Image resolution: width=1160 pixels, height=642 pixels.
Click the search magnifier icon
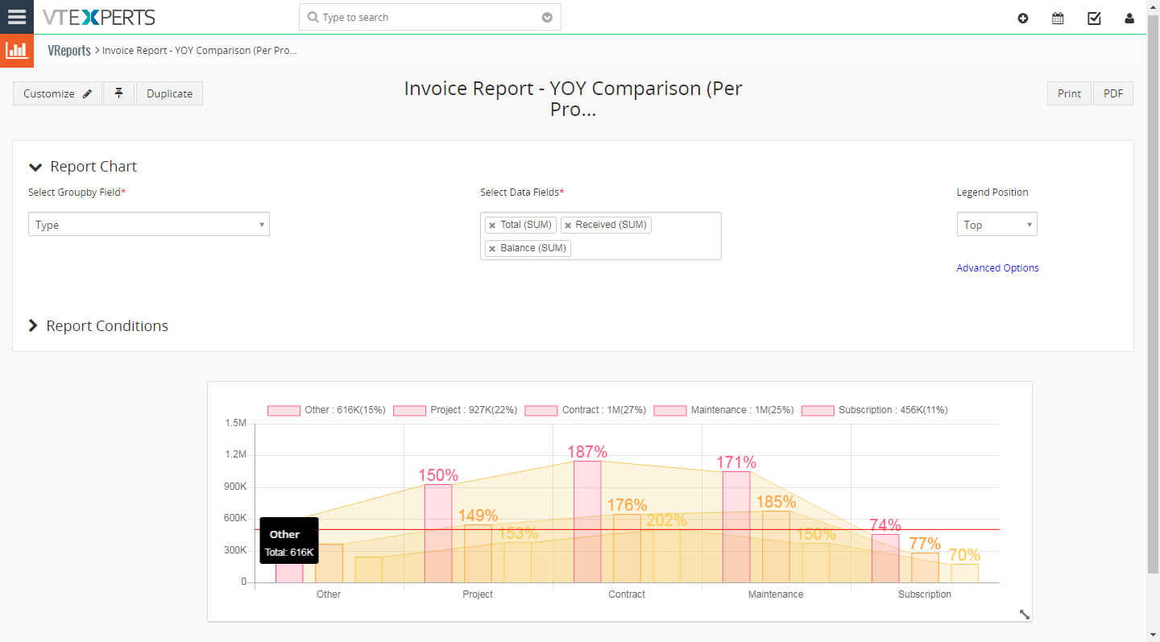pyautogui.click(x=313, y=17)
